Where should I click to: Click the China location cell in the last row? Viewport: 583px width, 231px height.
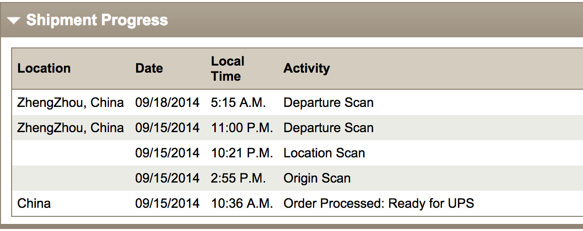click(x=34, y=204)
